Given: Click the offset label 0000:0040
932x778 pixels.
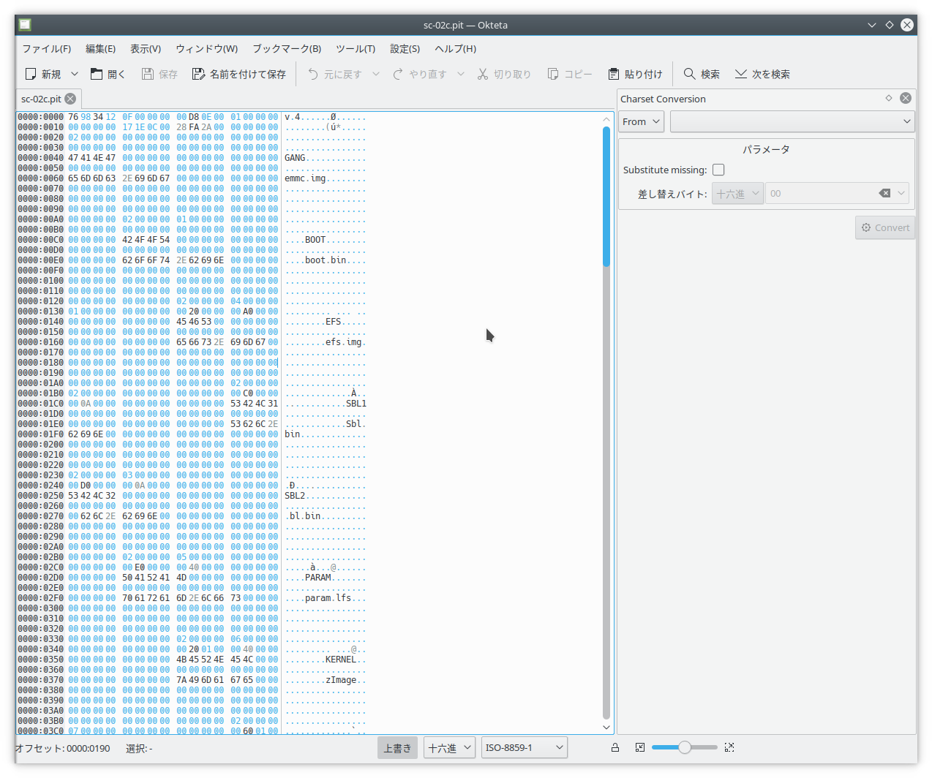Looking at the screenshot, I should [x=41, y=158].
